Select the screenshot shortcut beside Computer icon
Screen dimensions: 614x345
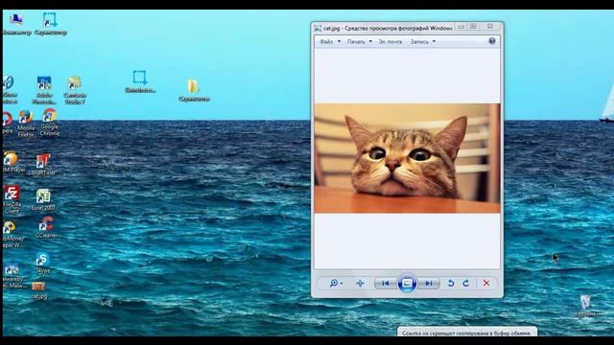(x=51, y=24)
